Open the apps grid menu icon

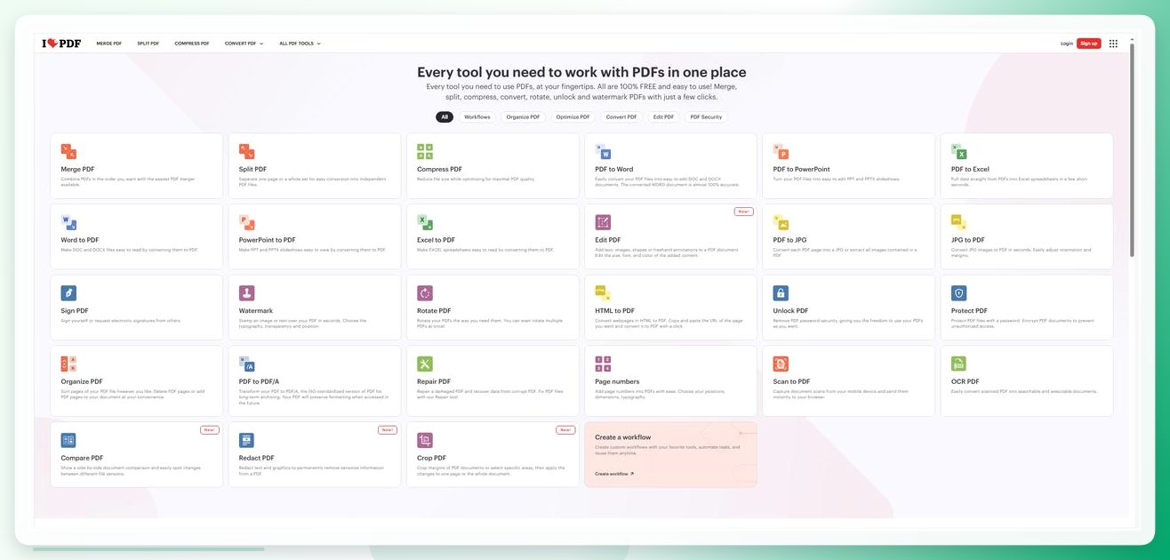[x=1113, y=44]
